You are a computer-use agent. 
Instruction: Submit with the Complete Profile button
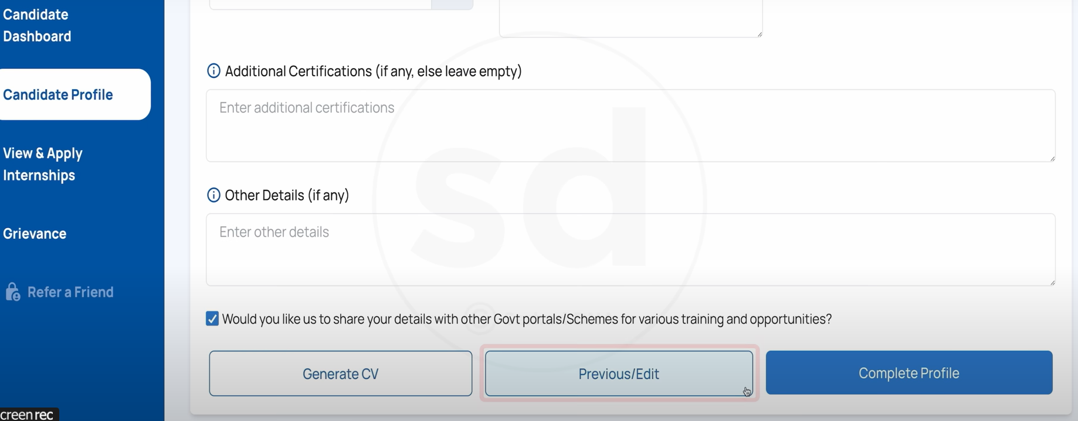908,373
